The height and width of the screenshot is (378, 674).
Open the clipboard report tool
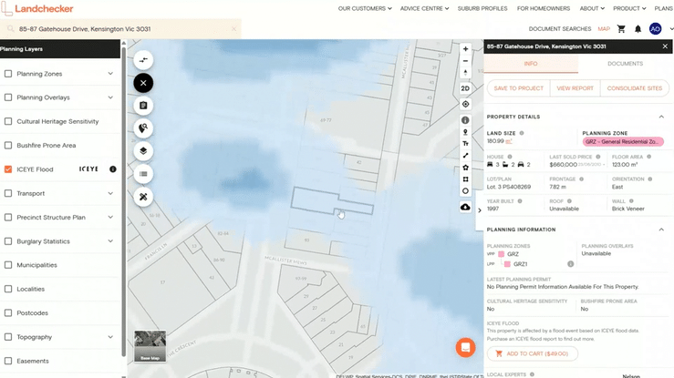[143, 106]
